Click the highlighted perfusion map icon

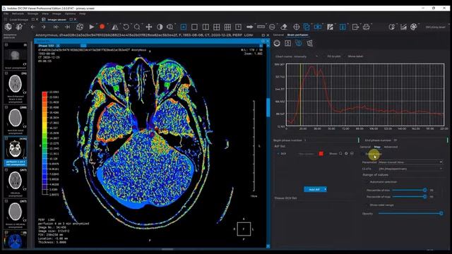pos(298,43)
